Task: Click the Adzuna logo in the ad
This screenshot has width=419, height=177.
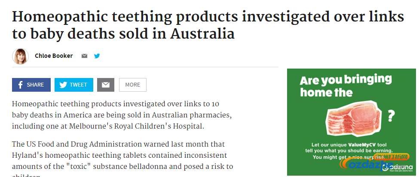Action: click(397, 167)
